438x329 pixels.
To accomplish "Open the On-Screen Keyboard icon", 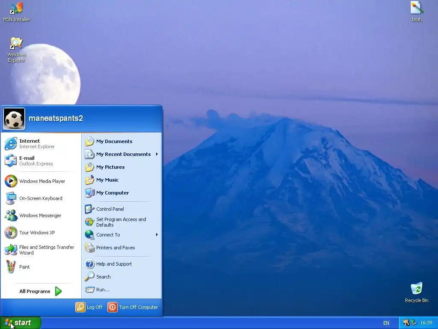I will click(11, 198).
